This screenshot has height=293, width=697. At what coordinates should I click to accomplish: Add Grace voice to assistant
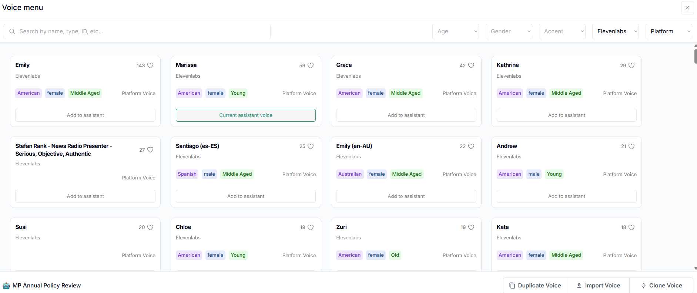coord(406,115)
